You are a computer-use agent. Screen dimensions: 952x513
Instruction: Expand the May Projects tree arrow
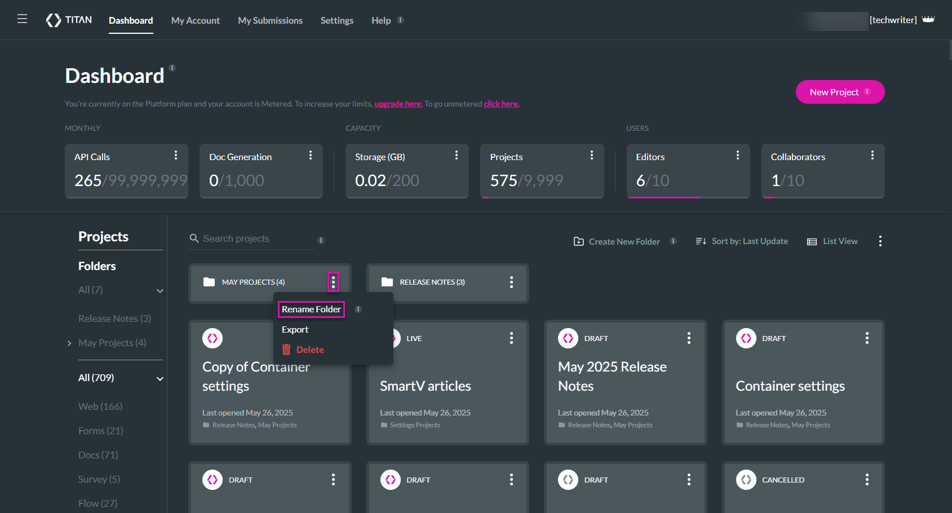pyautogui.click(x=69, y=343)
